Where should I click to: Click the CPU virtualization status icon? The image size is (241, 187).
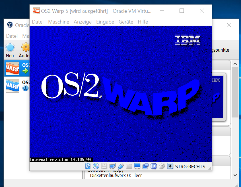point(154,166)
